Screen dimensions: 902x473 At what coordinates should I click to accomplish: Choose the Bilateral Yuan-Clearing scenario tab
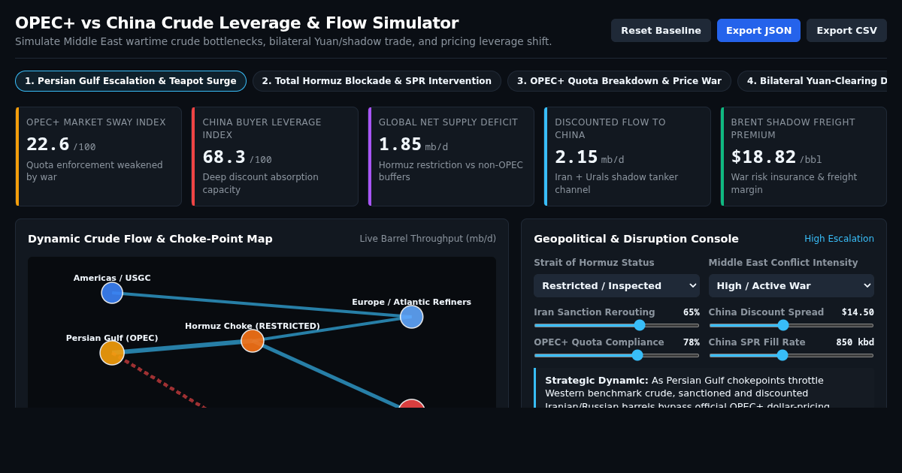point(813,81)
